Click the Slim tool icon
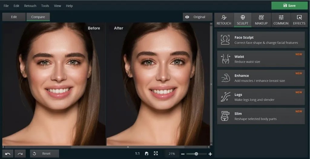 225,116
